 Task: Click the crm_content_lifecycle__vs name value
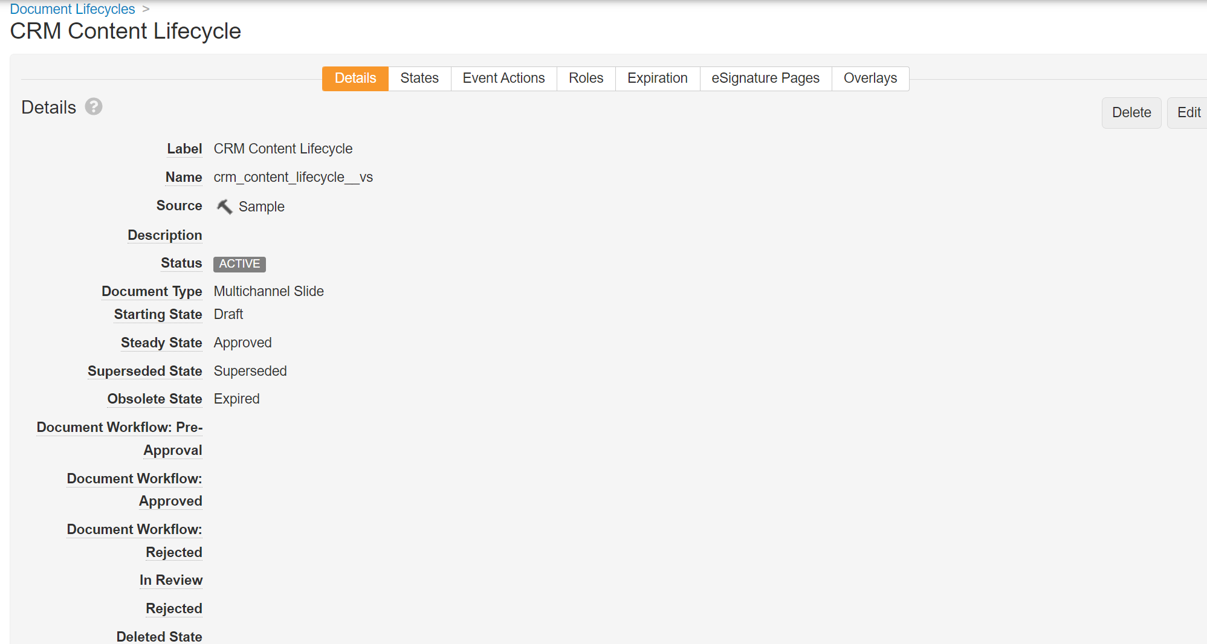tap(293, 177)
